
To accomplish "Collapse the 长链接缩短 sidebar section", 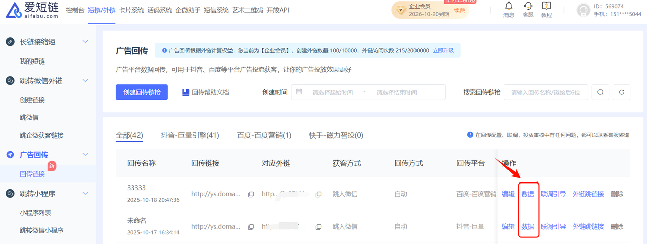I will click(x=85, y=42).
